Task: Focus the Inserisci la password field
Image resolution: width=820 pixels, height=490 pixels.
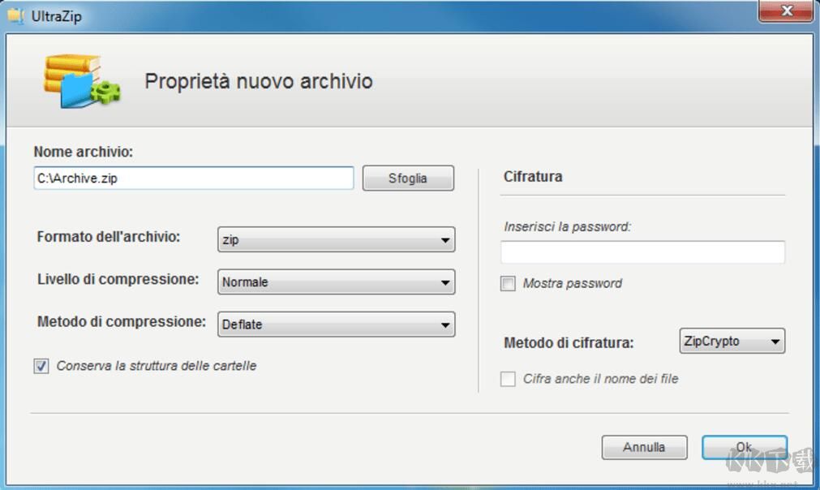Action: click(x=642, y=252)
